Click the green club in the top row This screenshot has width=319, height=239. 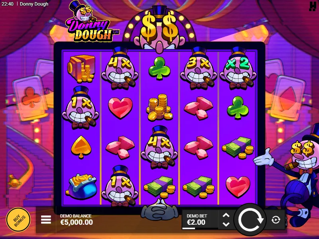159,68
